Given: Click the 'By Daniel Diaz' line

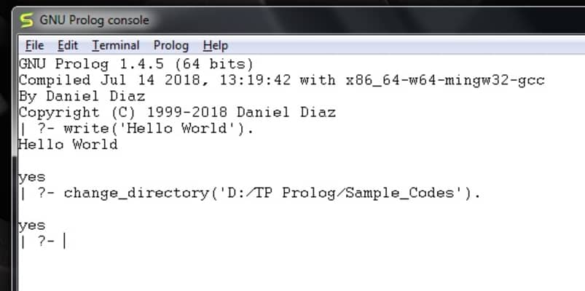Looking at the screenshot, I should tap(82, 96).
